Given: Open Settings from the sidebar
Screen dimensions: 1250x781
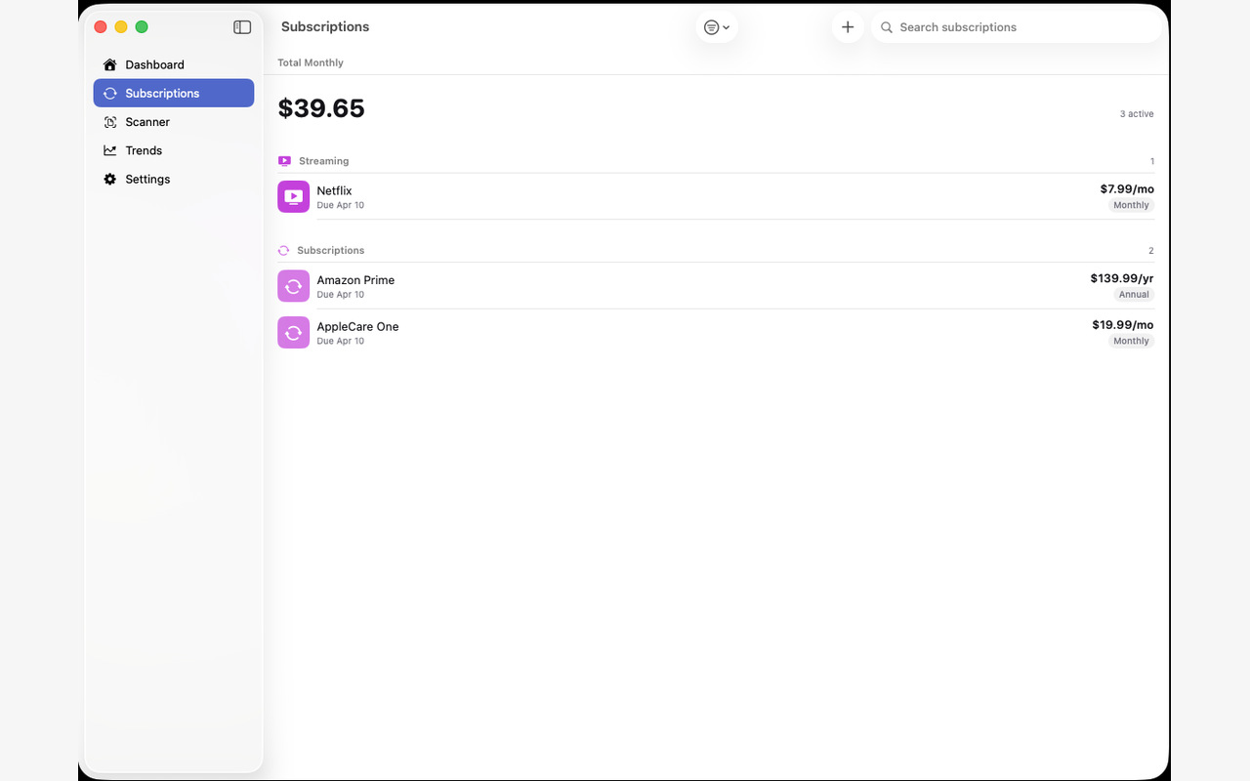Looking at the screenshot, I should pyautogui.click(x=174, y=179).
